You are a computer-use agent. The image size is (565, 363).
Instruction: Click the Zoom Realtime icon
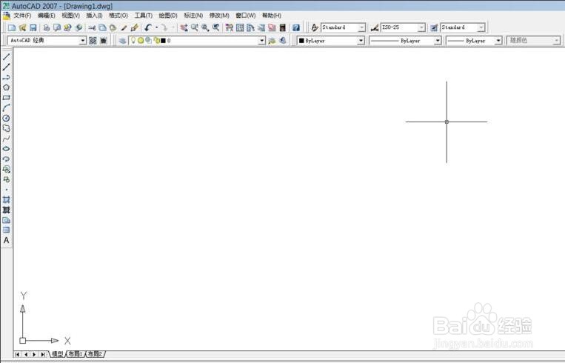pyautogui.click(x=195, y=27)
